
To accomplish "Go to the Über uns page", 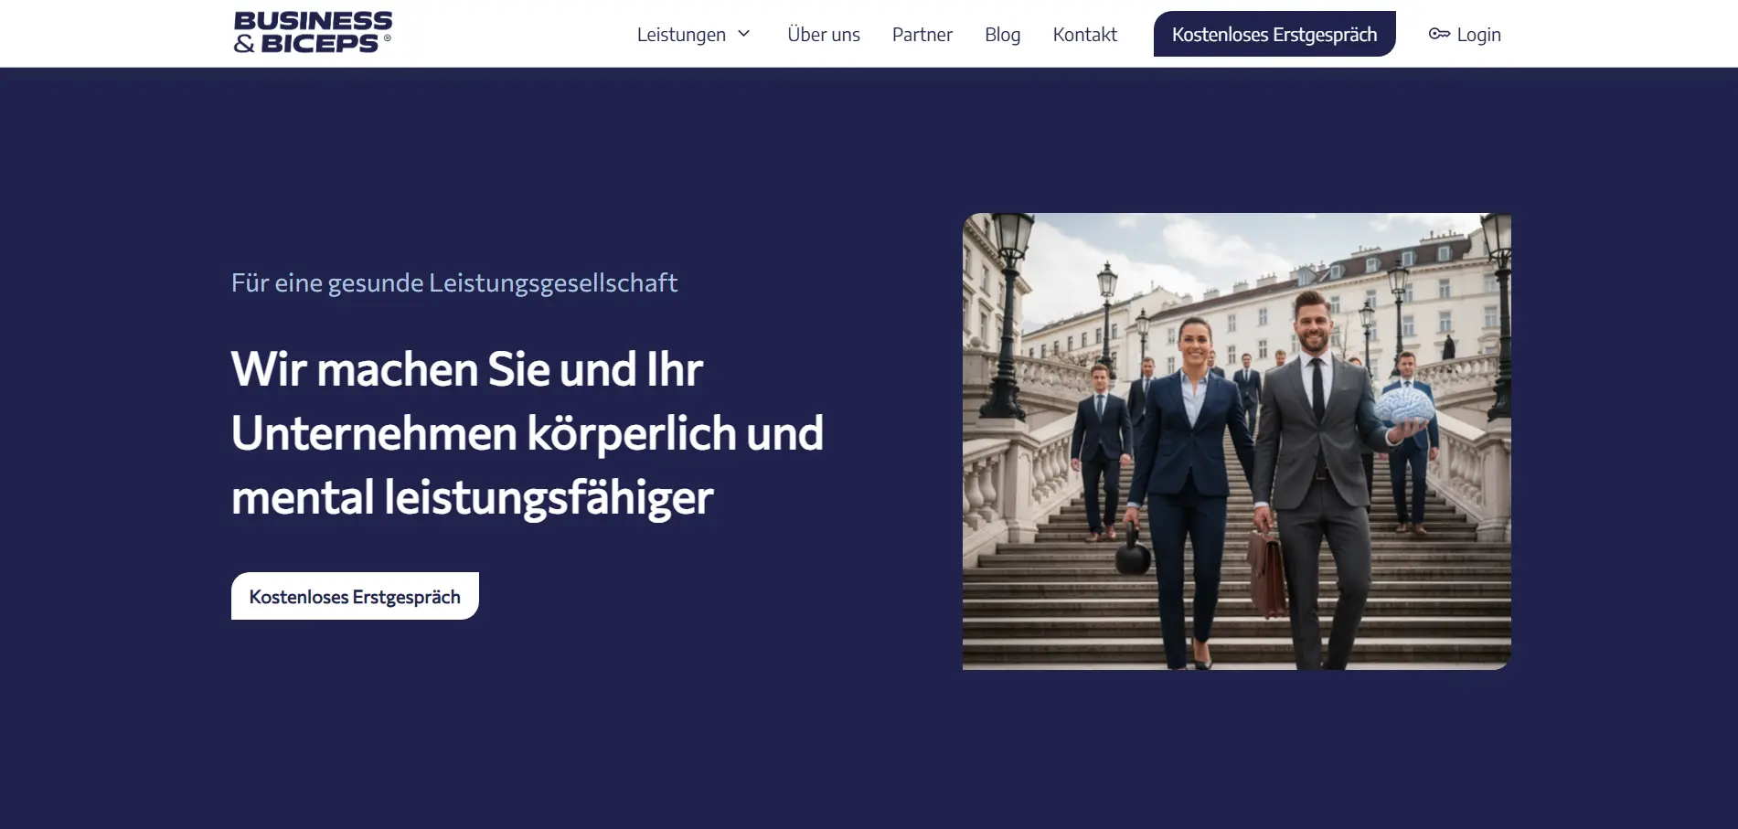I will [x=823, y=35].
